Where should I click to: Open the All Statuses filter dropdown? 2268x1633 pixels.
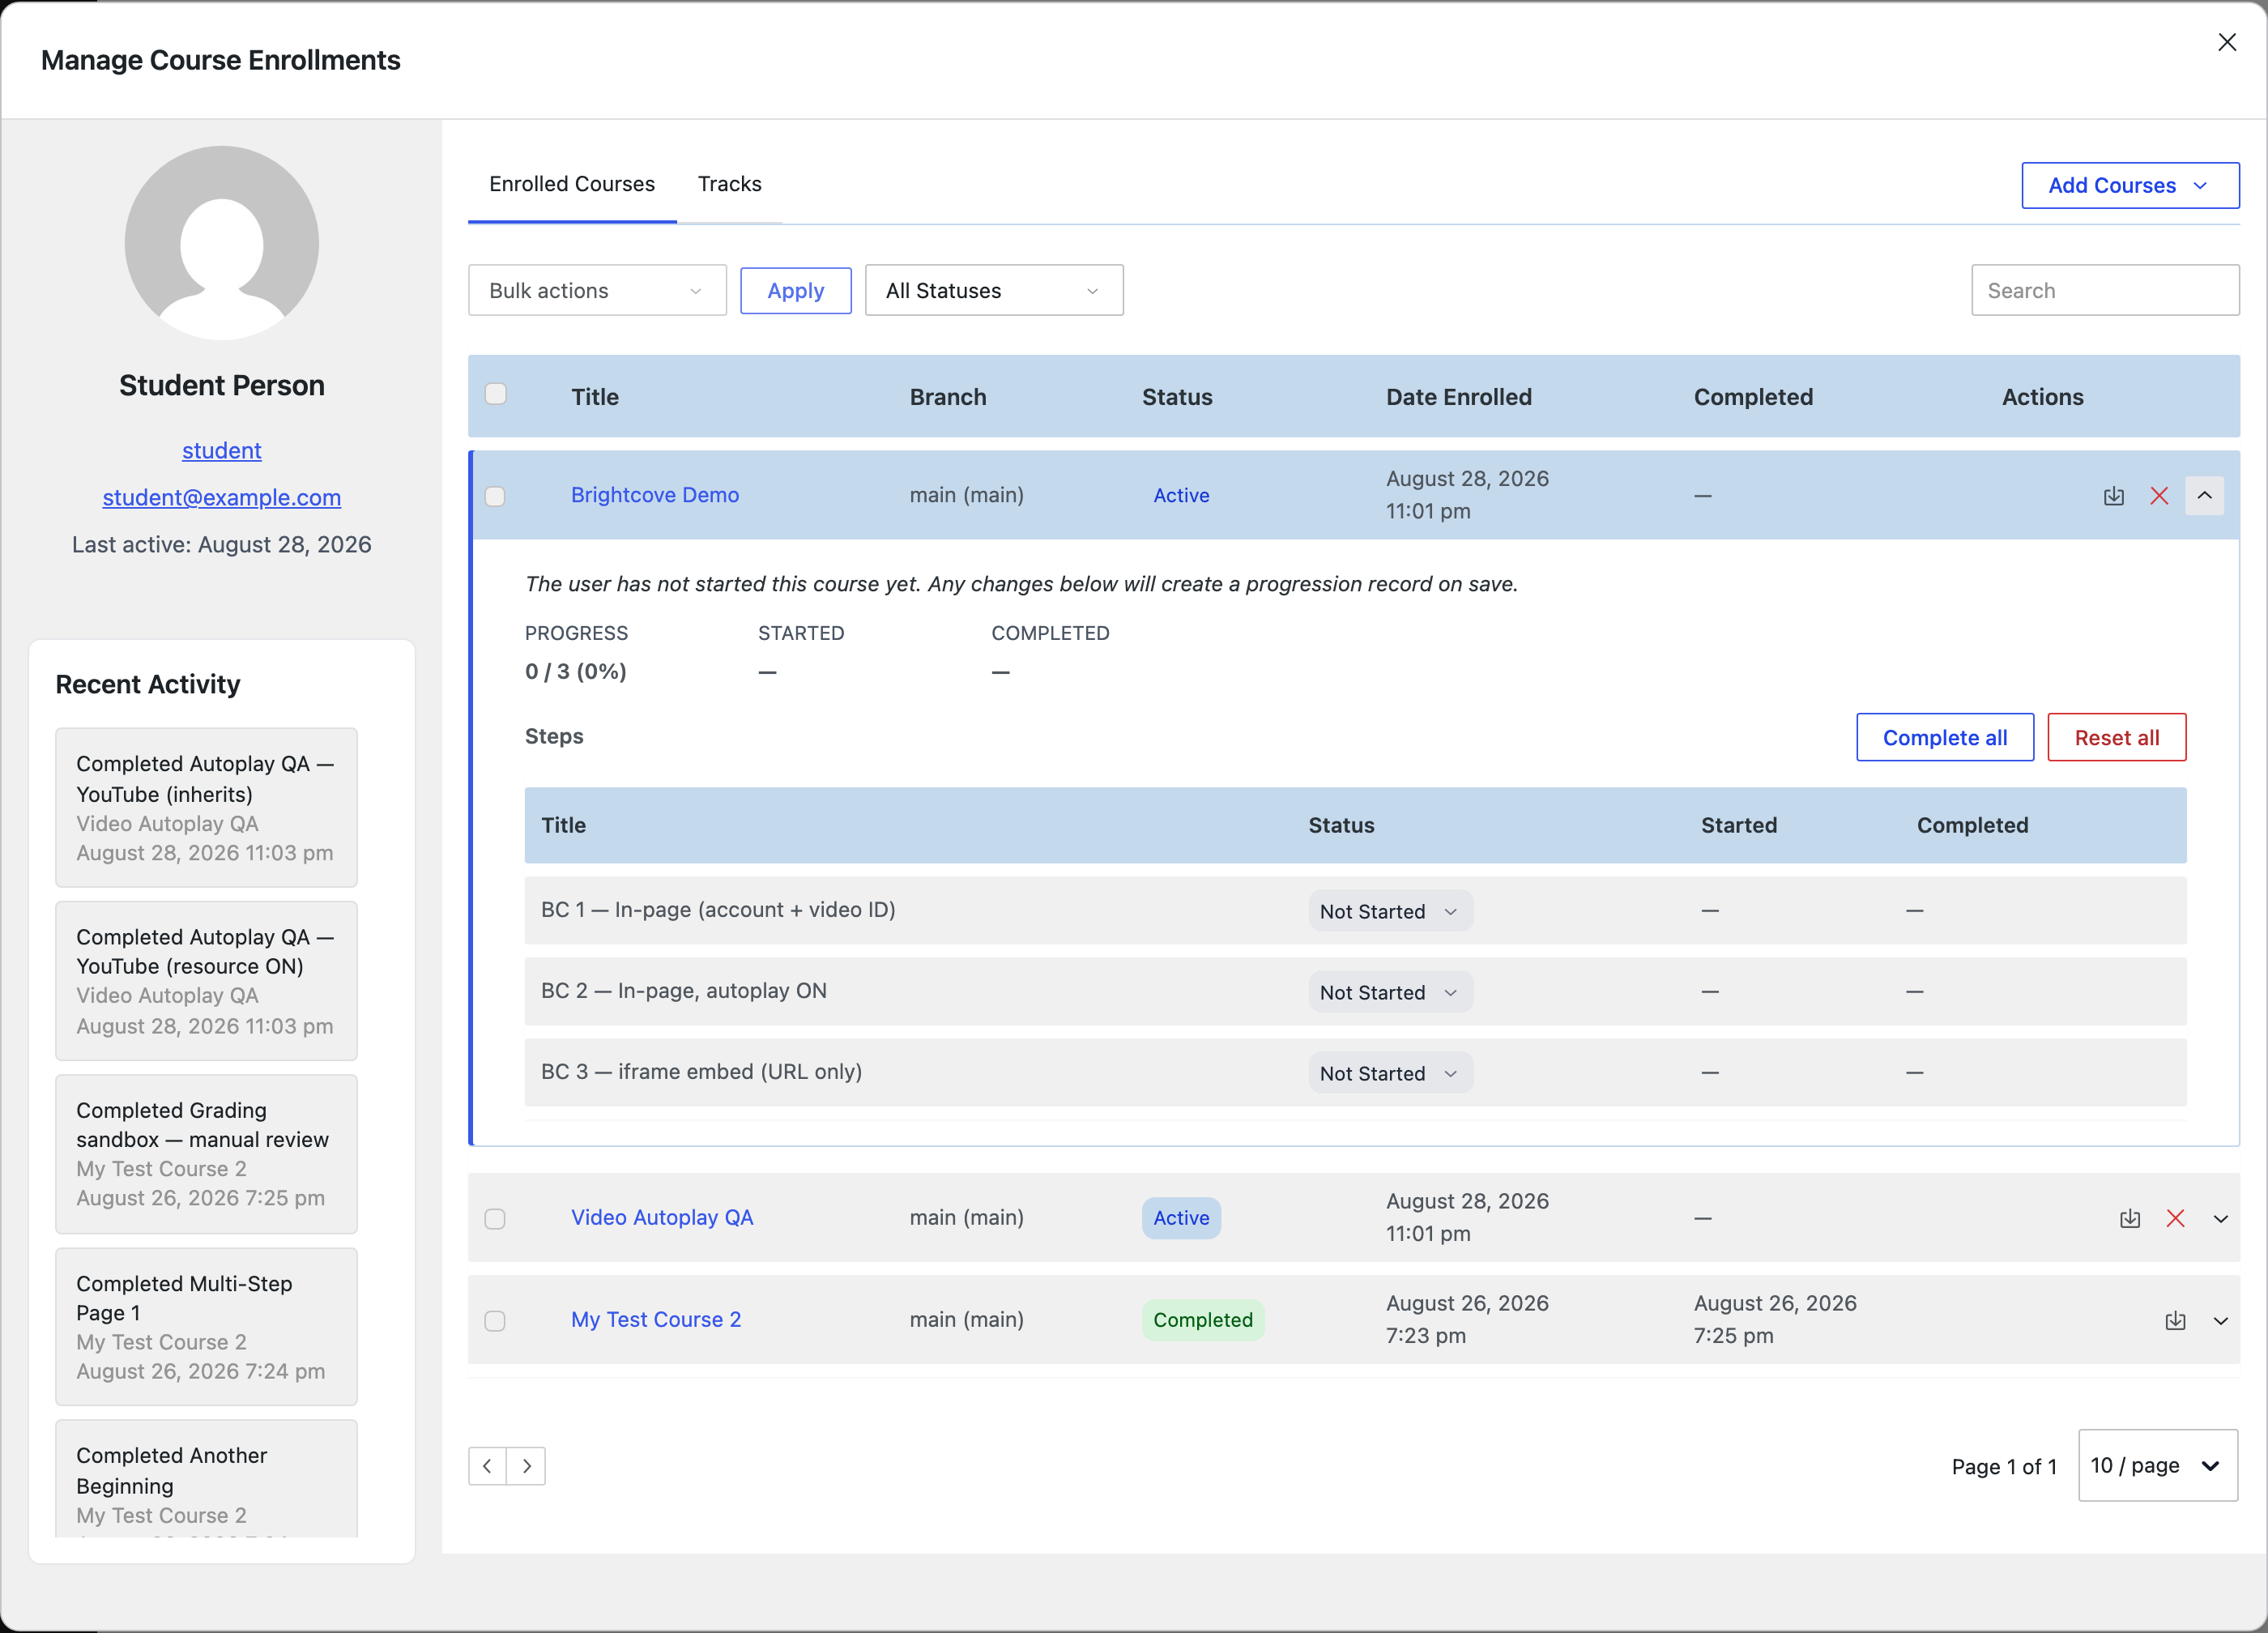994,290
